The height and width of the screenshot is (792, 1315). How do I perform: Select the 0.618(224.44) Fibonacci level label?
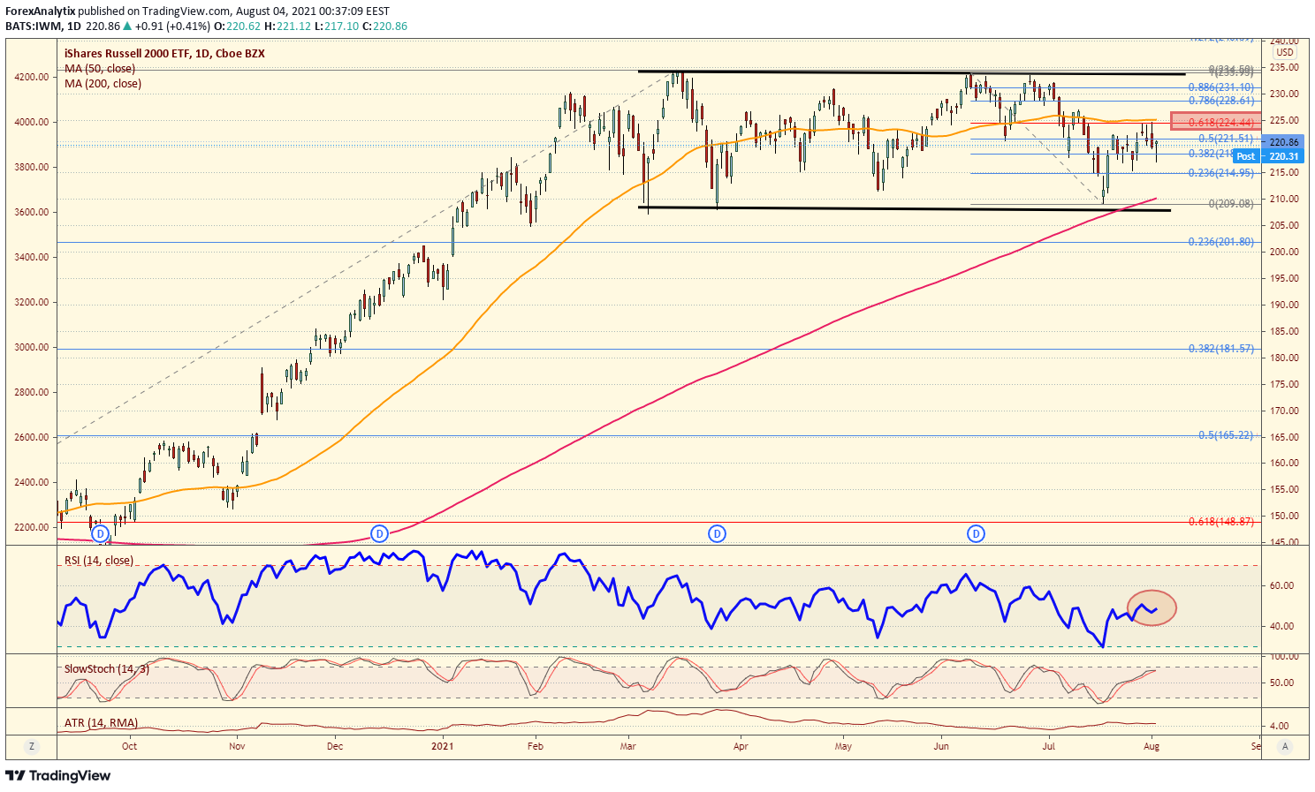(1220, 122)
